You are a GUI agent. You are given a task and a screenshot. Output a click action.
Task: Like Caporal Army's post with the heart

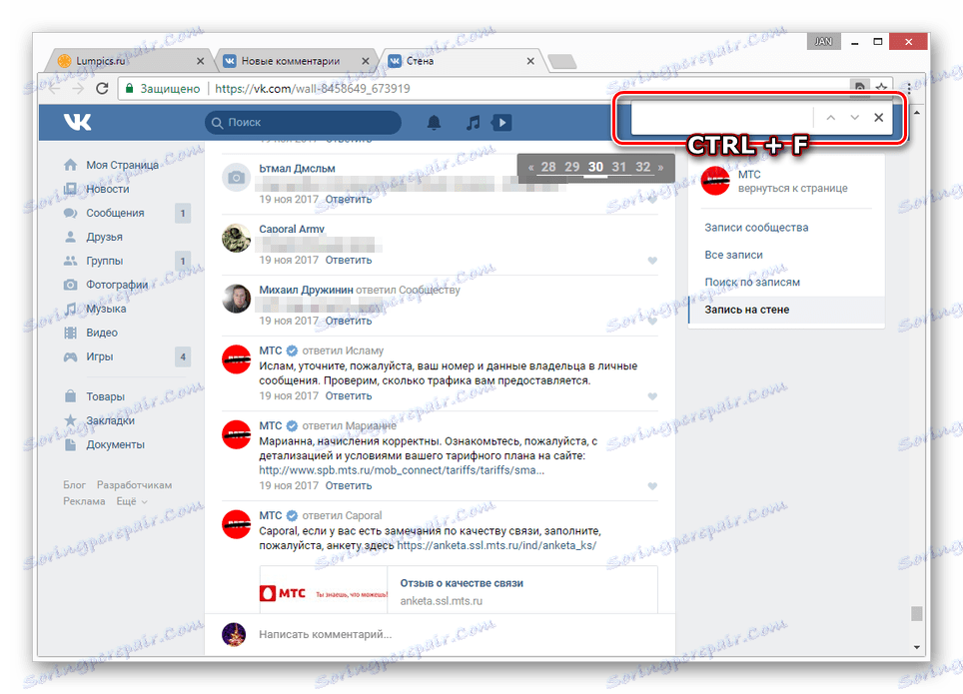pyautogui.click(x=653, y=259)
